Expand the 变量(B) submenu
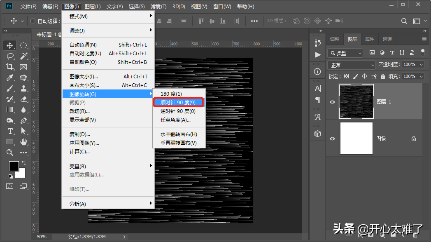Viewport: 431px width, 242px height. pos(108,166)
